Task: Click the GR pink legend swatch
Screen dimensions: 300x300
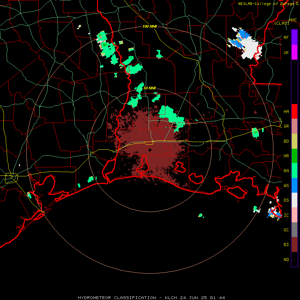Action: coord(294,126)
